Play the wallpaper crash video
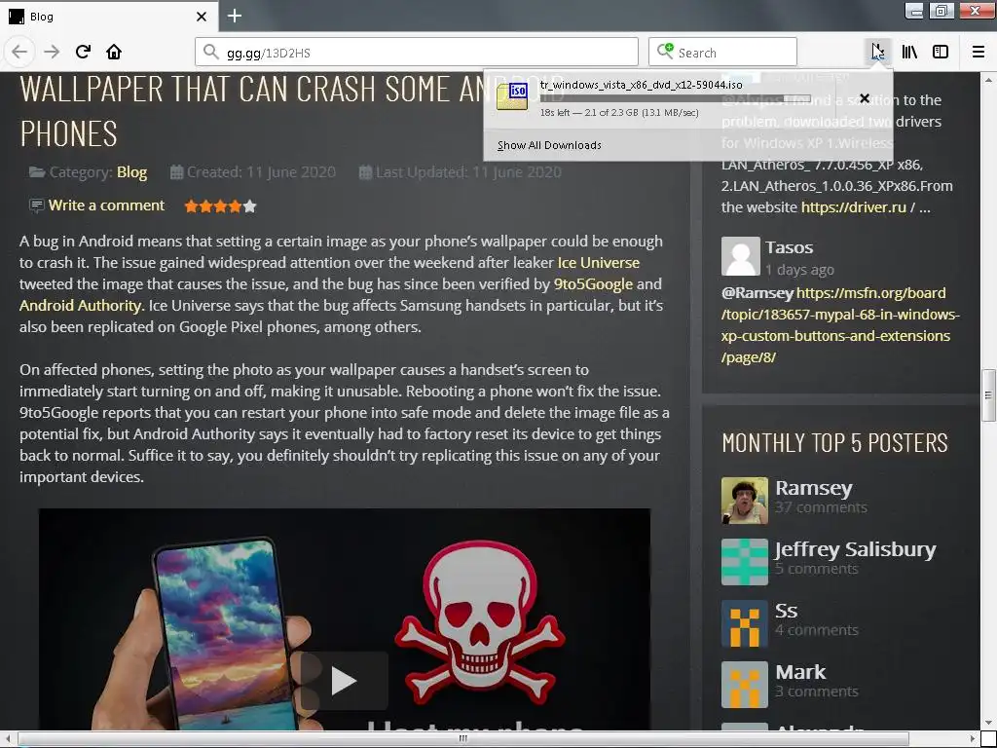Screen dimensions: 997x748 tap(344, 681)
